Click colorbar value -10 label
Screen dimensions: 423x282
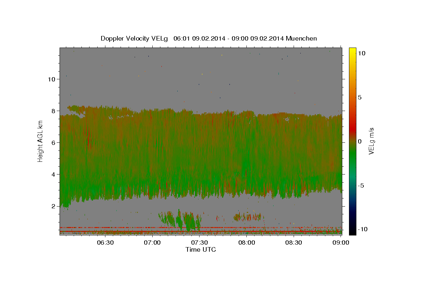362,229
